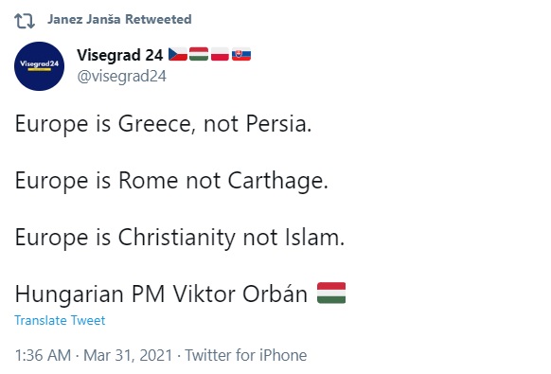Click the Hungarian flag beside account name
This screenshot has height=374, width=551.
(x=199, y=54)
